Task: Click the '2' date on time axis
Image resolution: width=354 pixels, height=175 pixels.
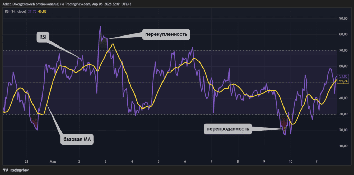Action: (x=79, y=162)
